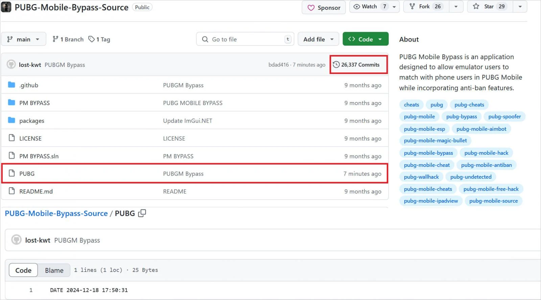Click the PUBG-Mobile-Bypass-Source repository title
Image resolution: width=541 pixels, height=300 pixels.
tap(71, 7)
